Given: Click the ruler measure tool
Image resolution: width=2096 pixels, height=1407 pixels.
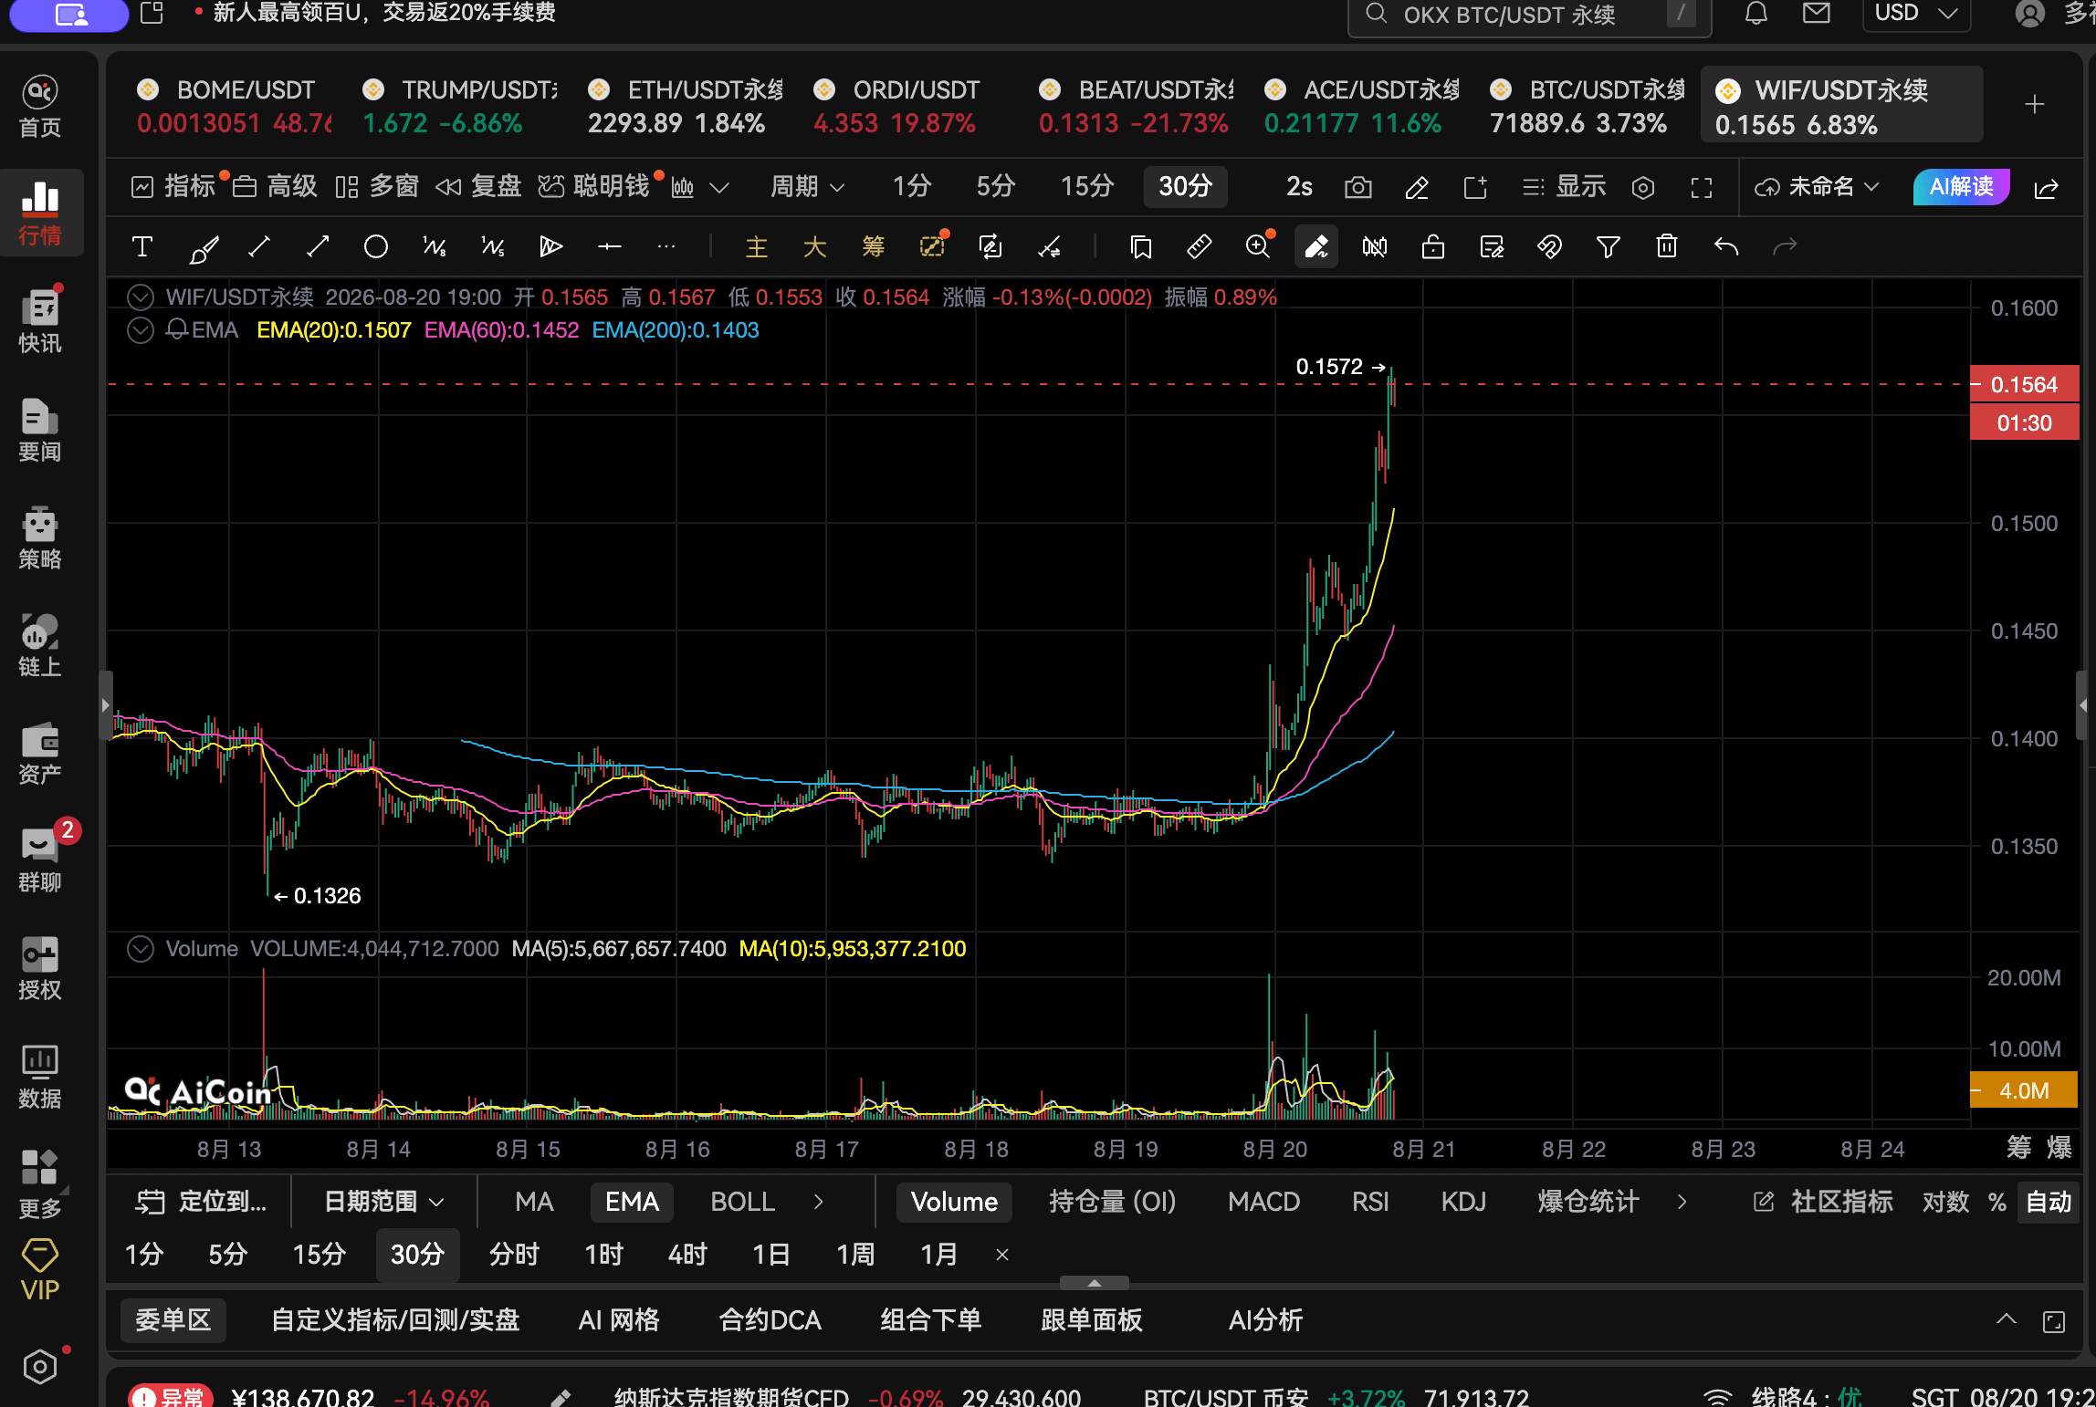Looking at the screenshot, I should 1199,247.
